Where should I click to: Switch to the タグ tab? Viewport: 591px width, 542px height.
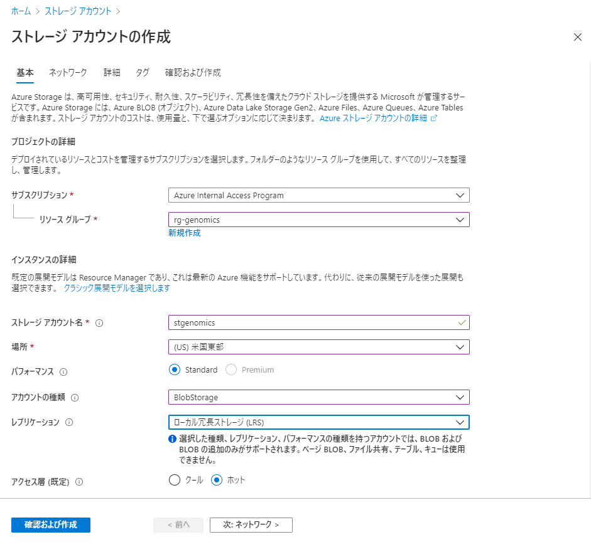(x=143, y=73)
